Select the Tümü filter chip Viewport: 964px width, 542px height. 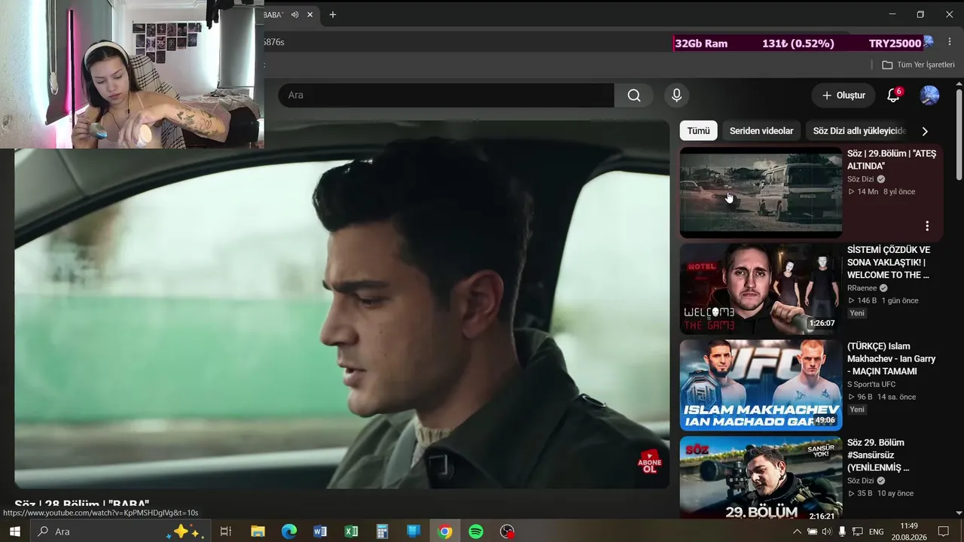pos(698,131)
